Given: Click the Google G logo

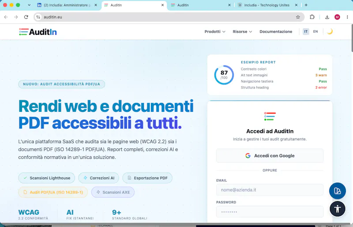Looking at the screenshot, I should tap(248, 156).
